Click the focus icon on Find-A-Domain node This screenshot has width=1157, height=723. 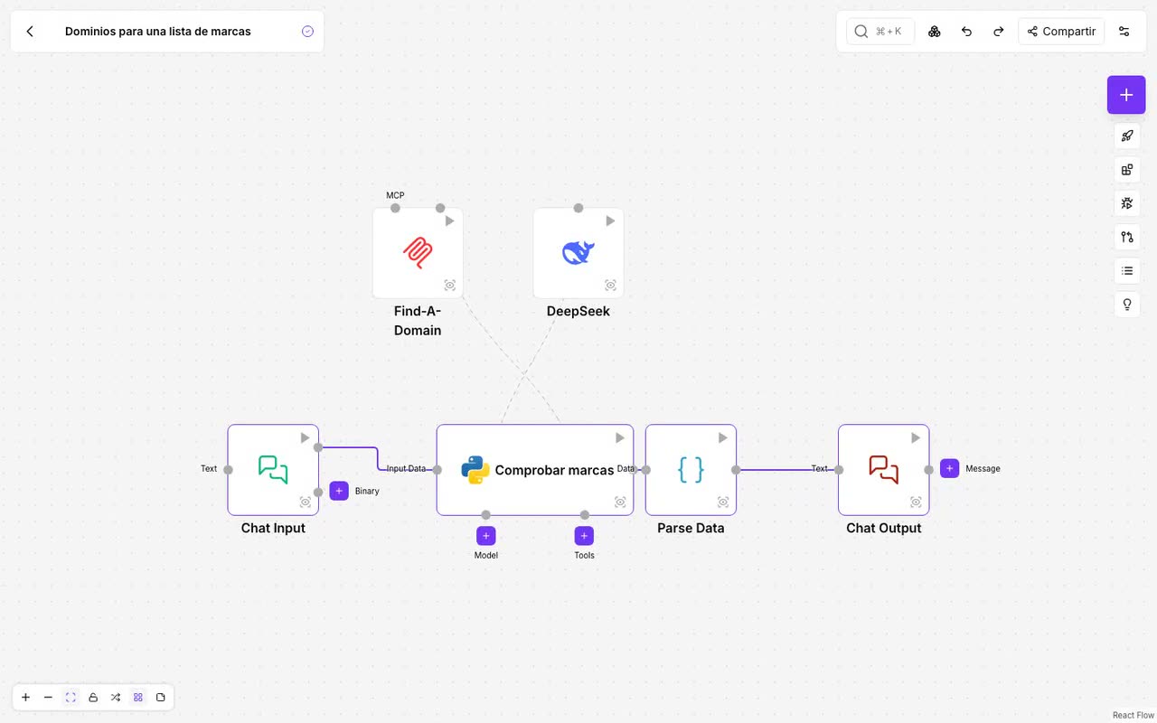click(450, 286)
